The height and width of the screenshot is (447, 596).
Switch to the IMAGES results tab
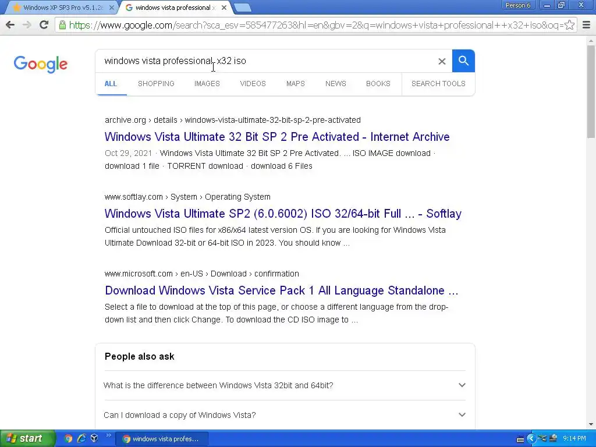point(207,84)
